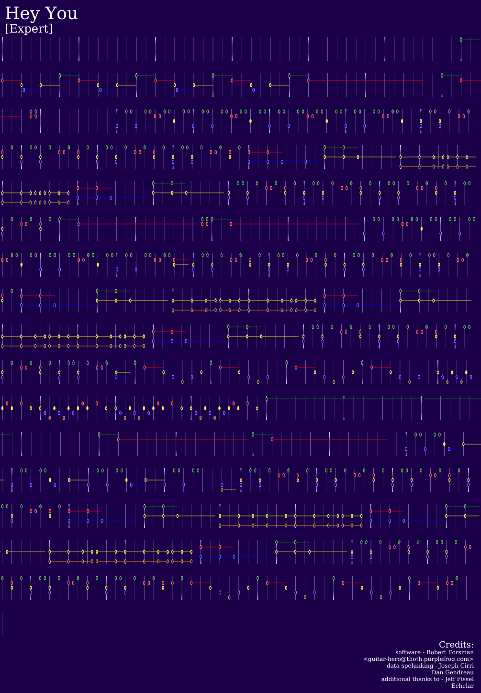Click the "Hey You" song title
The width and height of the screenshot is (481, 693).
(41, 13)
